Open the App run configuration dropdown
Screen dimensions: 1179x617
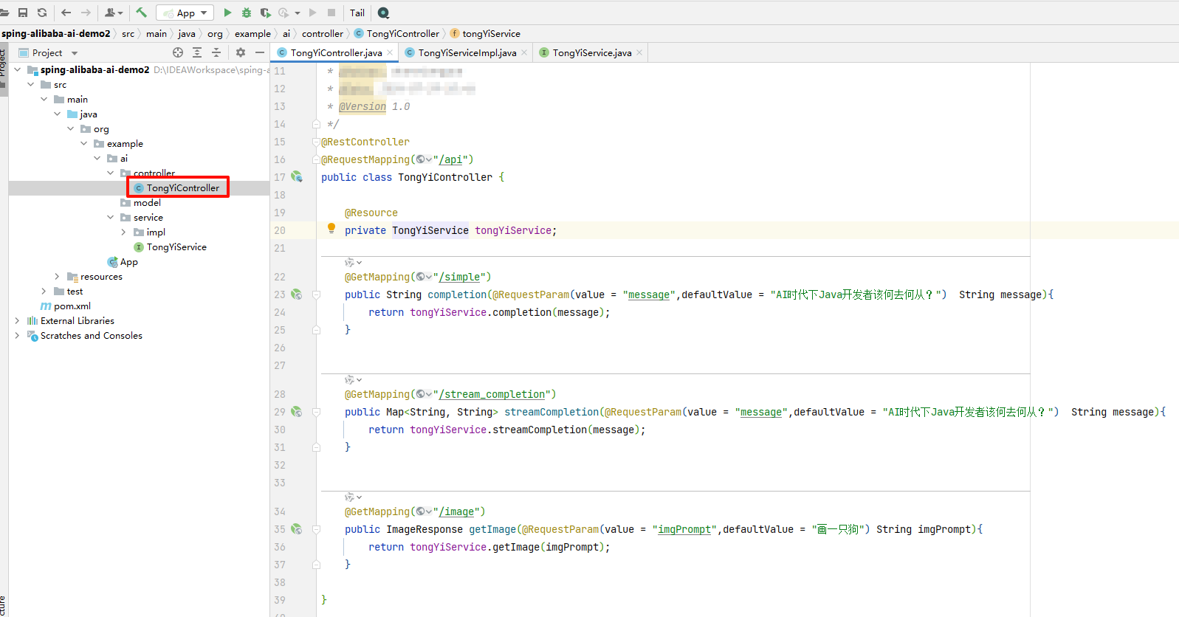click(185, 13)
